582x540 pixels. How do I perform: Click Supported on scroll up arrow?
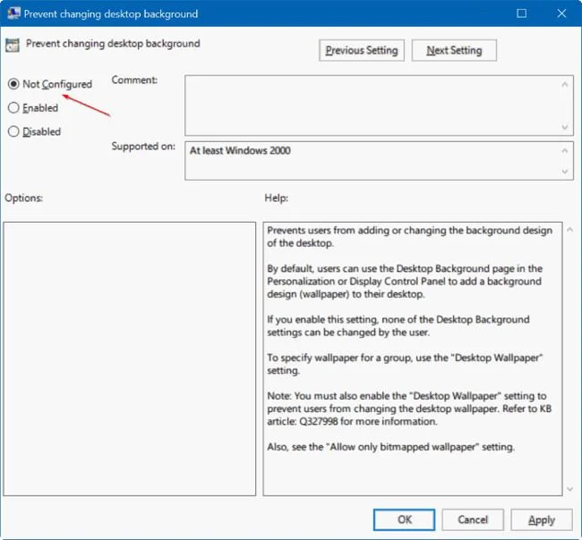[565, 150]
